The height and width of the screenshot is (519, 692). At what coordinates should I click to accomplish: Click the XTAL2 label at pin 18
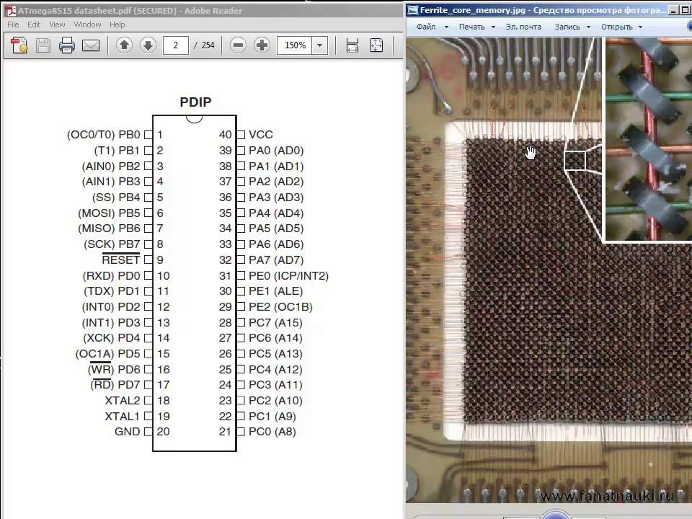[123, 400]
